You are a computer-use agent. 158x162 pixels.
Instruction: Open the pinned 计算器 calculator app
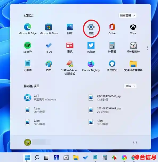tap(112, 48)
